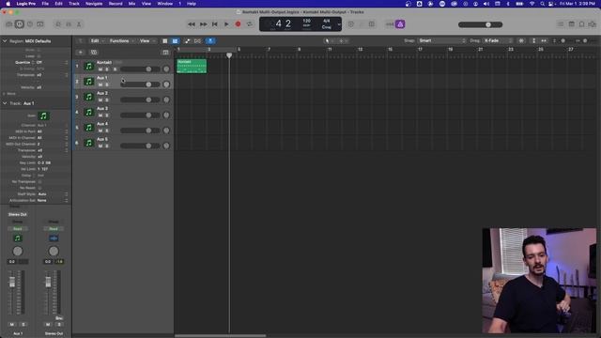Viewport: 601px width, 338px height.
Task: Open Mixer button in toolbar
Action: (x=69, y=24)
